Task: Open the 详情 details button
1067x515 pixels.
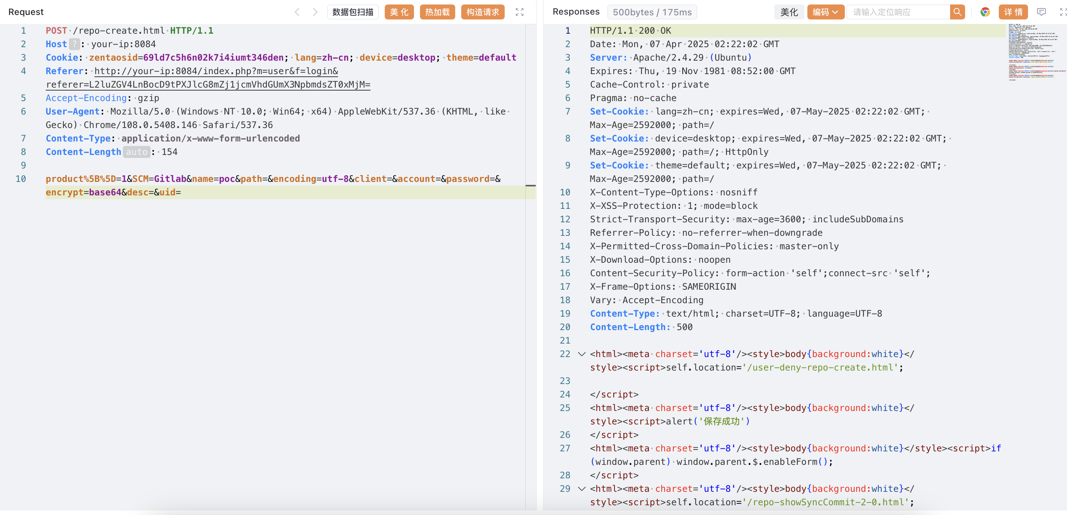Action: (x=1013, y=12)
